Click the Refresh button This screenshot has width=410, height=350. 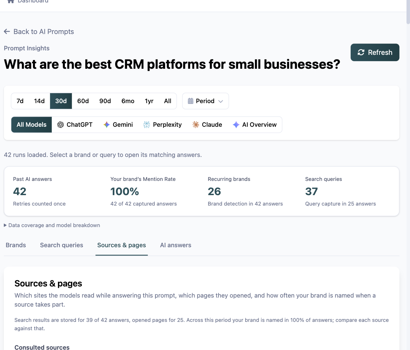tap(375, 52)
